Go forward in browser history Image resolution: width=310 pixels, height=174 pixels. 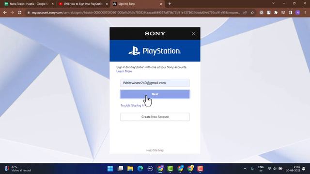coord(12,13)
